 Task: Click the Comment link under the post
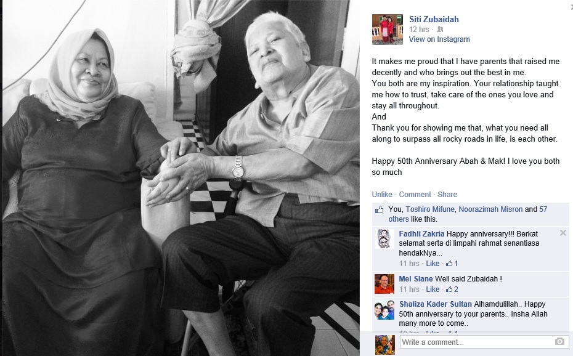click(x=415, y=195)
